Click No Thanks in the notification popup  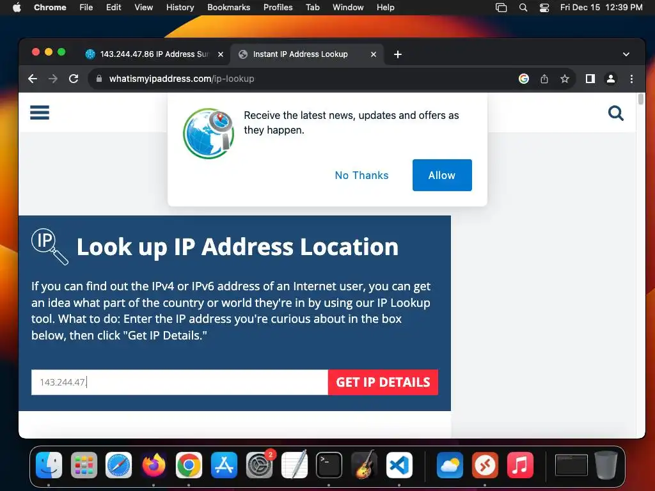tap(362, 175)
